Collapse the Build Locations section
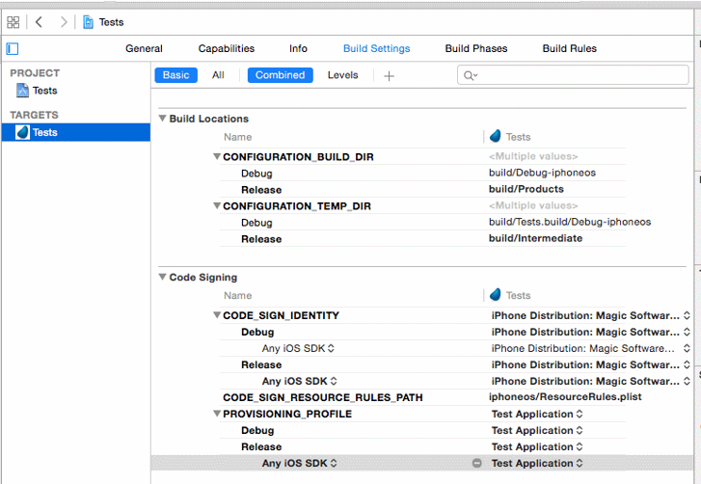 pos(162,119)
